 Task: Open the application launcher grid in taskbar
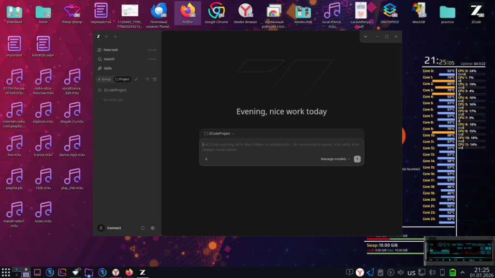coord(6,272)
